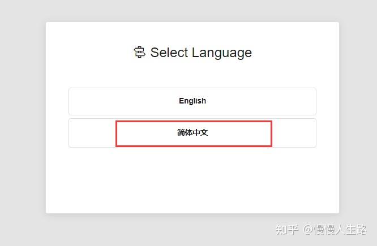Click the 知乎 watermark logo text
377x246 pixels.
coord(287,229)
